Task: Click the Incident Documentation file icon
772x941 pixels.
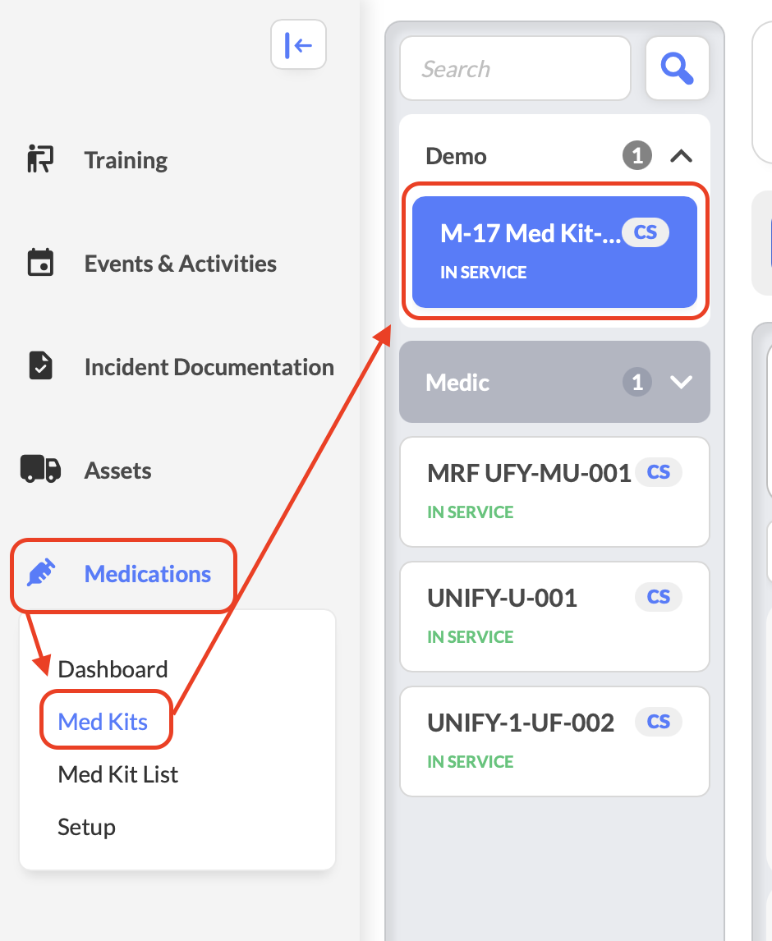Action: coord(40,366)
